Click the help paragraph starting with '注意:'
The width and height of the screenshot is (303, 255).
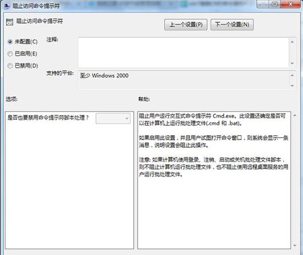[213, 167]
